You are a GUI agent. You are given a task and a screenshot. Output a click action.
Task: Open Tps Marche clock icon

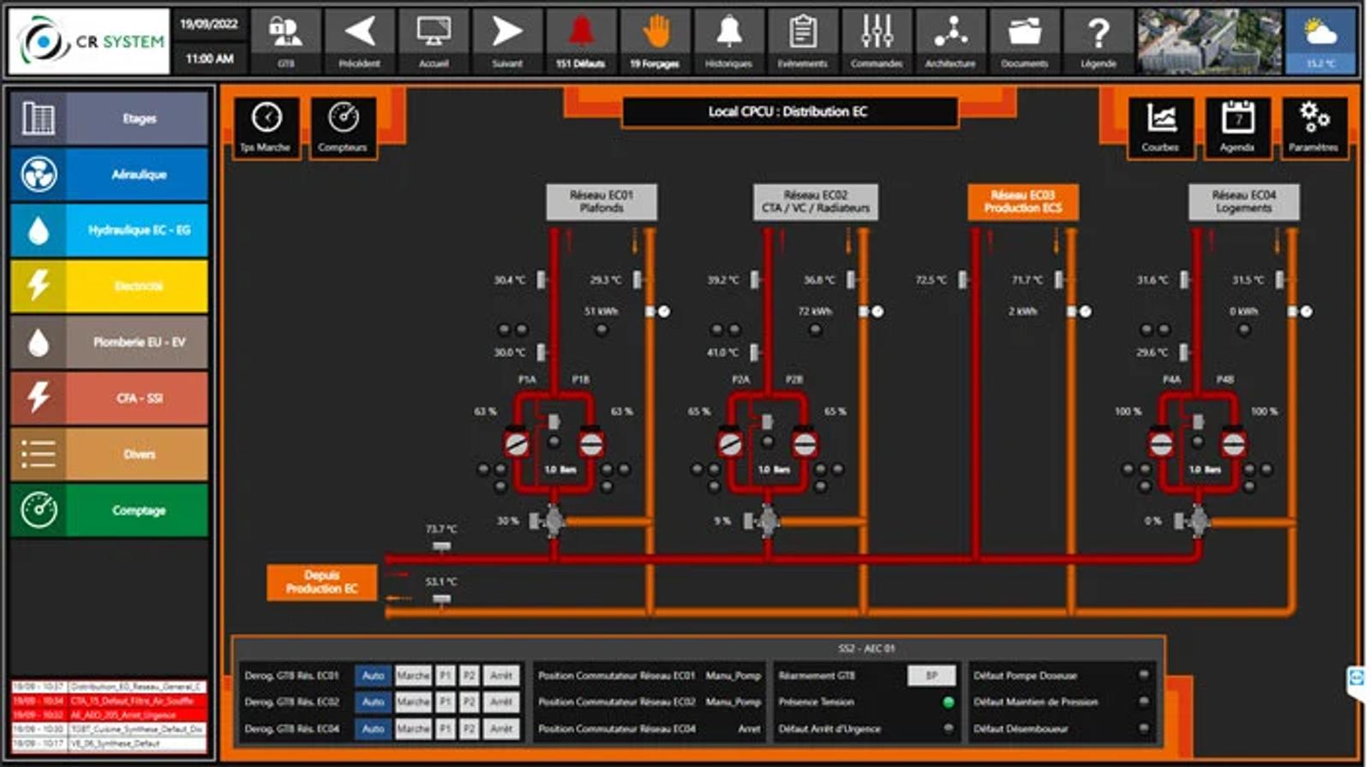click(x=266, y=127)
